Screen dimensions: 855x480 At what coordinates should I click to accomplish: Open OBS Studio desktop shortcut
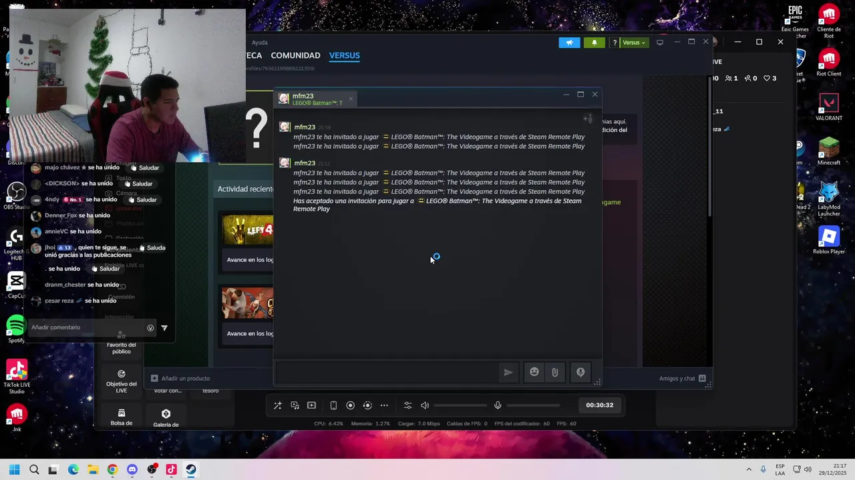click(16, 196)
